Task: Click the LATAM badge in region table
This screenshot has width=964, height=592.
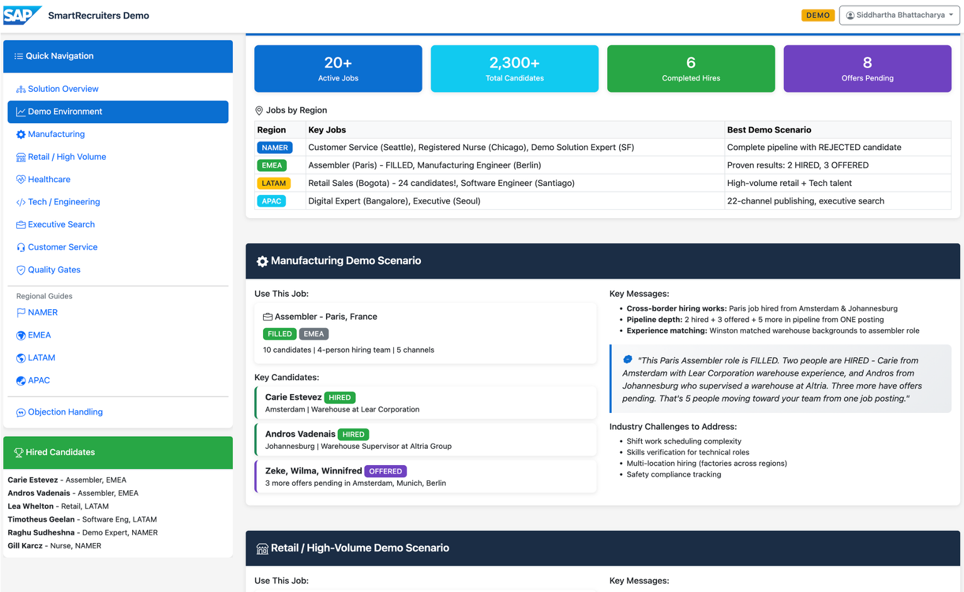Action: 274,184
